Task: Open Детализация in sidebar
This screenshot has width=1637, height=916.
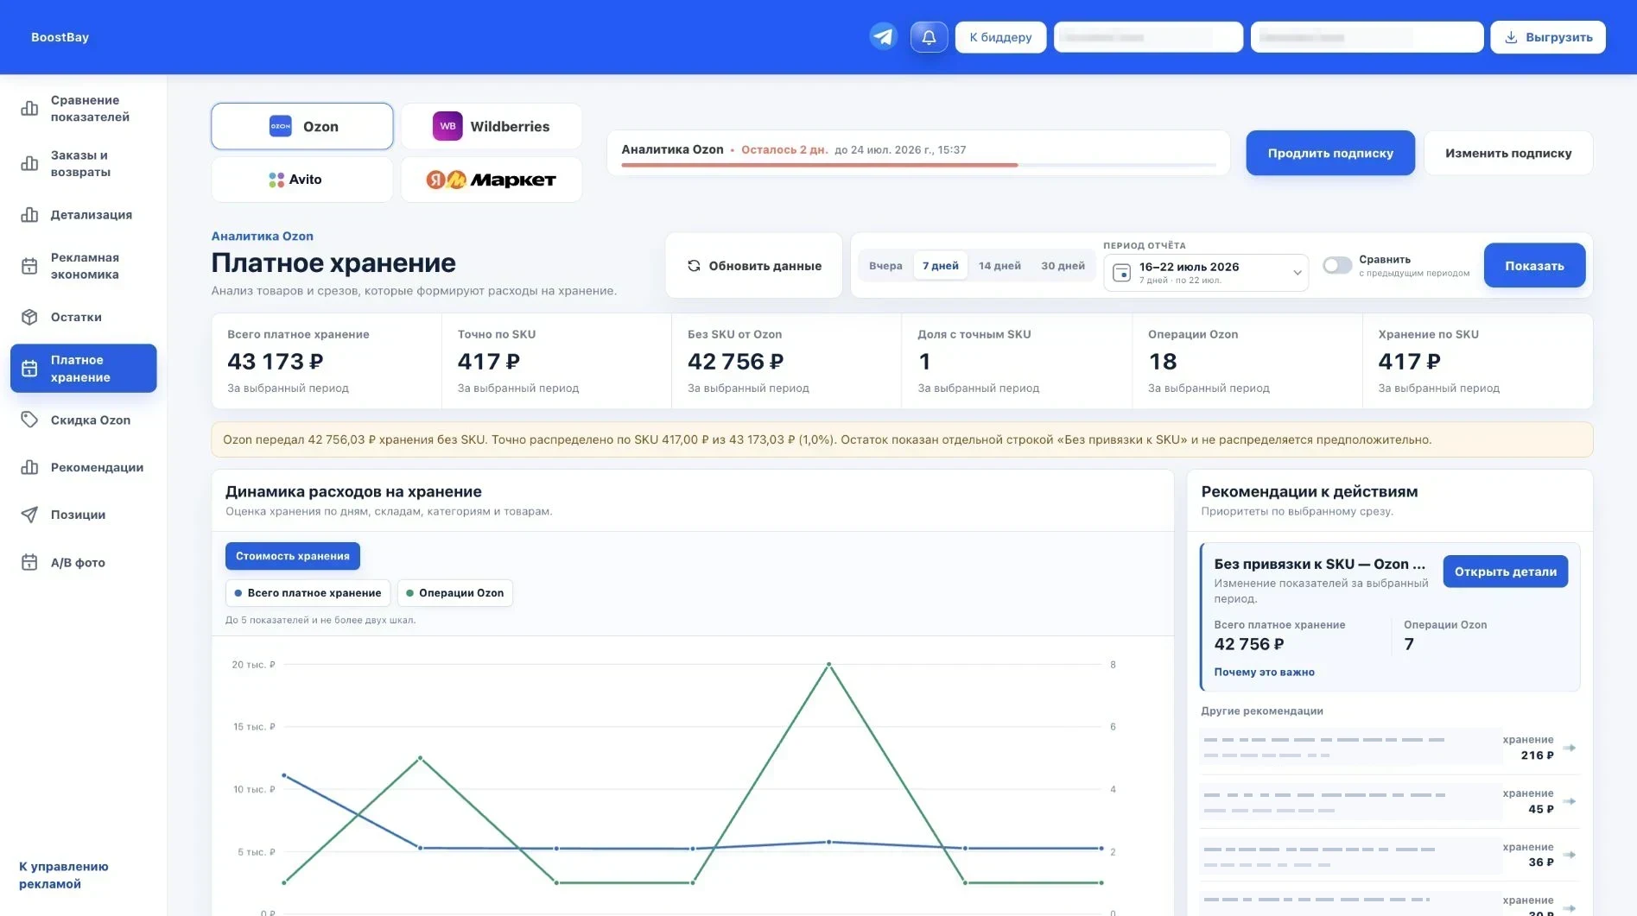Action: (84, 215)
